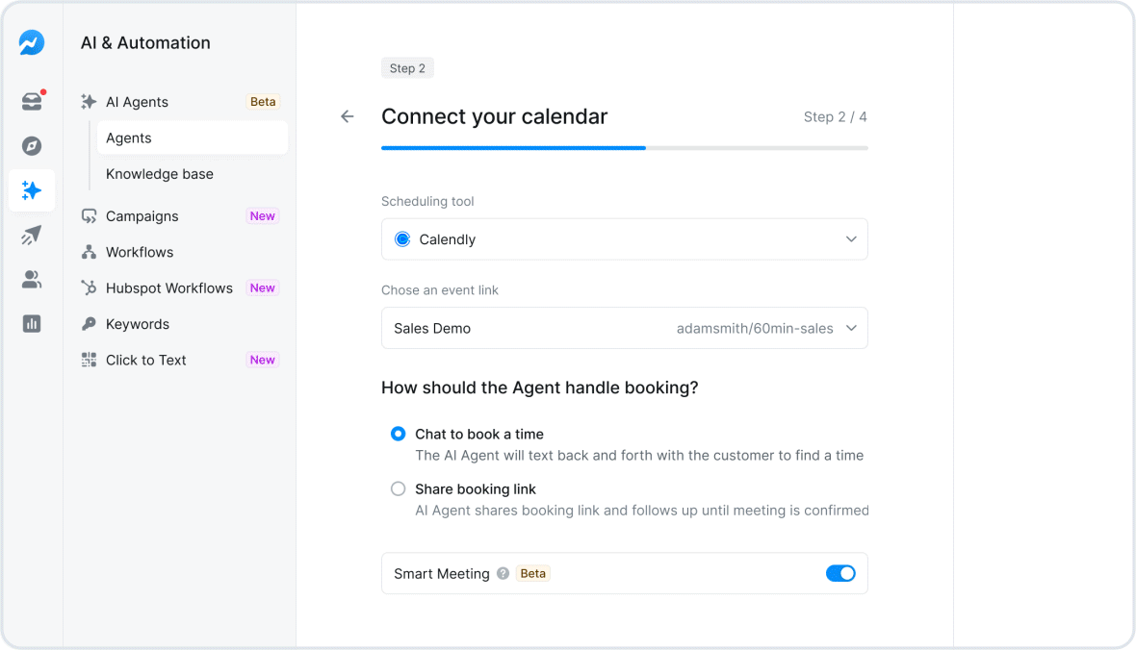Open the Hubspot Workflows menu entry

click(168, 287)
